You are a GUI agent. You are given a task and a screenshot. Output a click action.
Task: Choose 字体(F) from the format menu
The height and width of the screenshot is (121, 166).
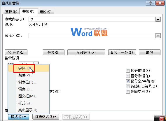pos(29,68)
